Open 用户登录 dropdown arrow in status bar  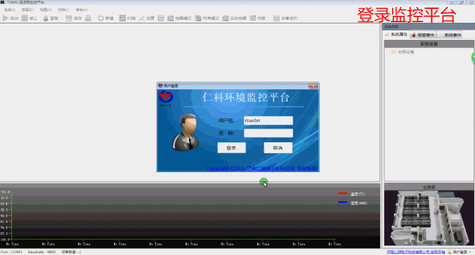(x=470, y=252)
